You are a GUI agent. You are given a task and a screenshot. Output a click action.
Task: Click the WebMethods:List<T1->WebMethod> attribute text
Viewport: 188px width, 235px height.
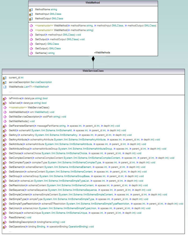point(29,87)
